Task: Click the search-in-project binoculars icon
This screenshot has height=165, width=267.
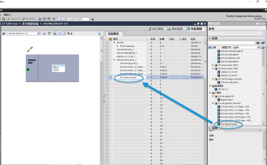Action: pyautogui.click(x=92, y=19)
